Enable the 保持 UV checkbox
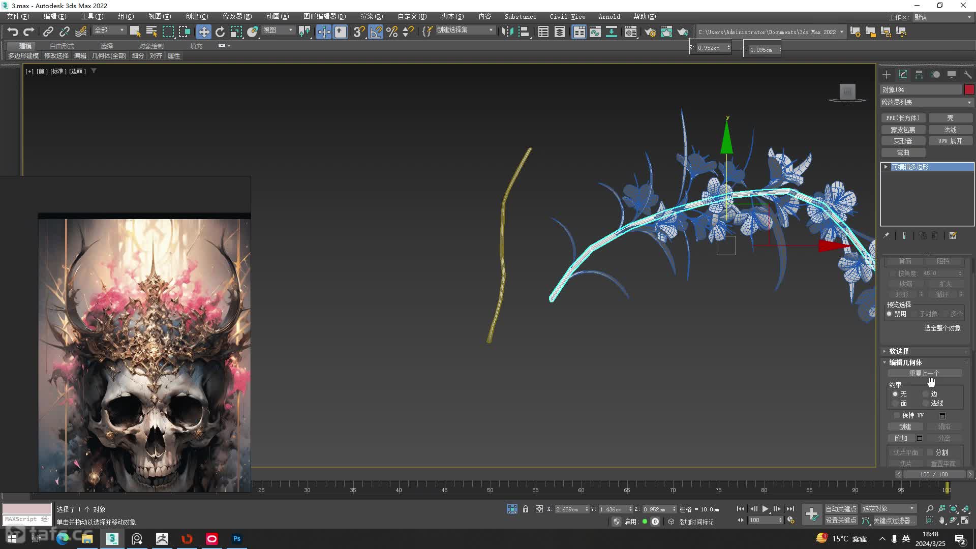Image resolution: width=976 pixels, height=549 pixels. tap(897, 415)
